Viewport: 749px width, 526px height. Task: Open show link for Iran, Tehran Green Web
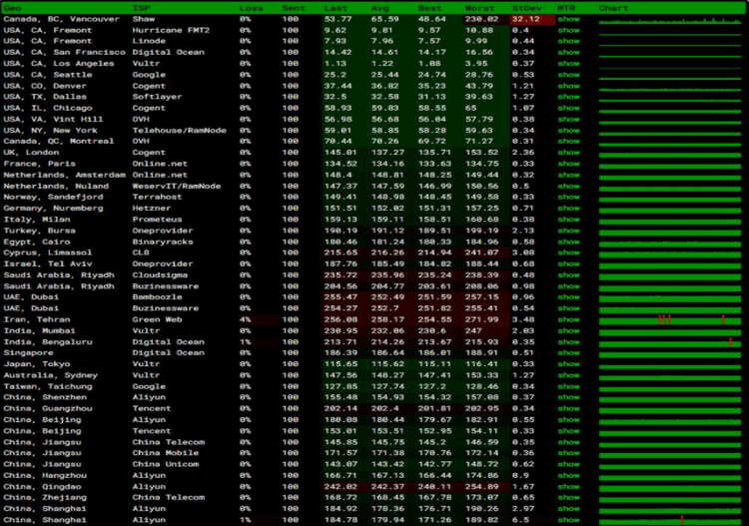(x=568, y=319)
